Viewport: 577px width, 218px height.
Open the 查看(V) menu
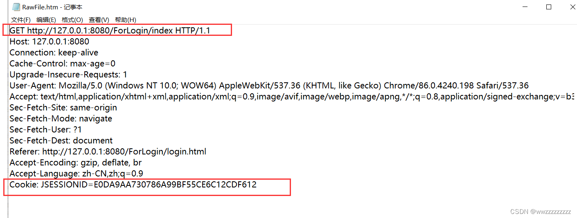99,20
